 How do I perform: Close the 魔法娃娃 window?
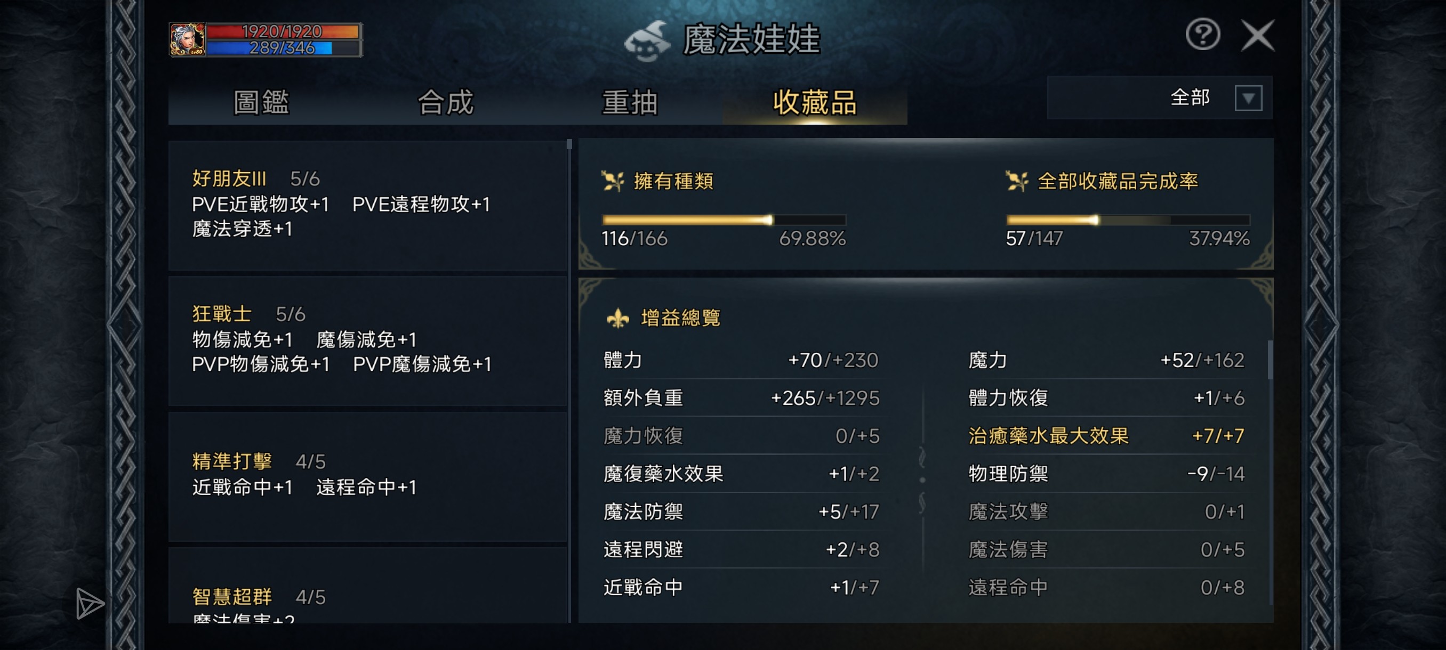point(1257,36)
